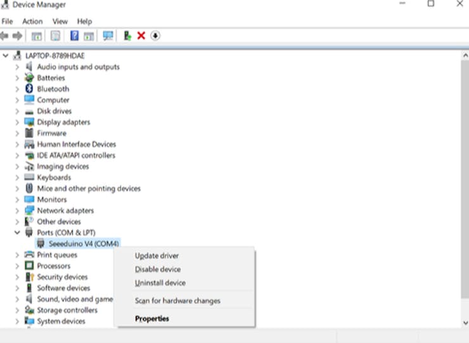The image size is (469, 343).
Task: Click the circular down-arrow disable device icon
Action: click(155, 36)
